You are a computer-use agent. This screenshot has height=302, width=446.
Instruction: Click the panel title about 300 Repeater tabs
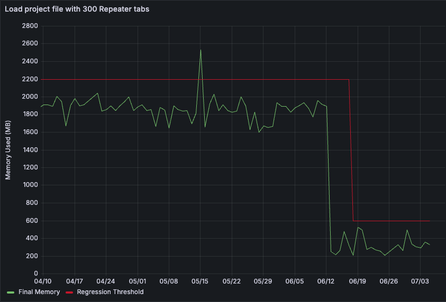77,9
